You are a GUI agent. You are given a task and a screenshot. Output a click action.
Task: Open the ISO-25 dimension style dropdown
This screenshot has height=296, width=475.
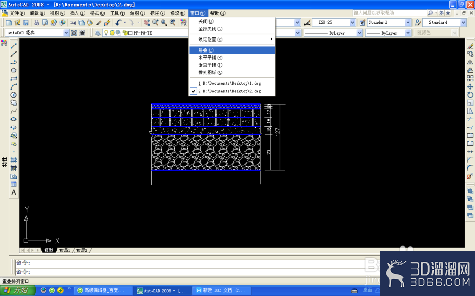pos(352,22)
